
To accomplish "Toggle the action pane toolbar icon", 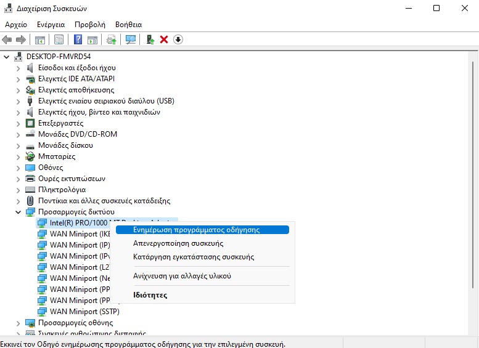I will pyautogui.click(x=92, y=39).
